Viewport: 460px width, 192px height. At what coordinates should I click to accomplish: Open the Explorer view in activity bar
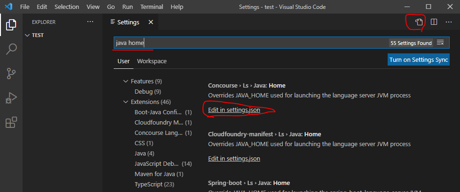(11, 25)
